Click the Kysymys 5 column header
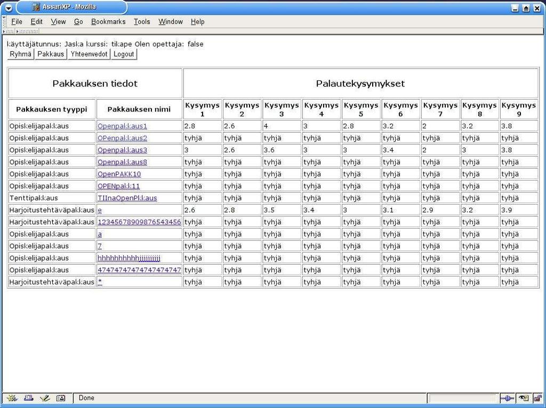Screen dimensions: 546x408 coord(361,109)
